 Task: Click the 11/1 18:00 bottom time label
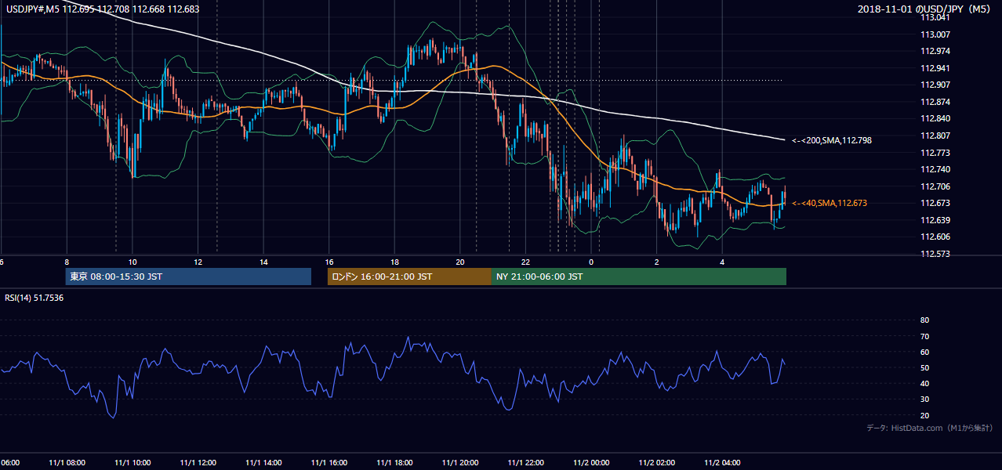coord(395,463)
